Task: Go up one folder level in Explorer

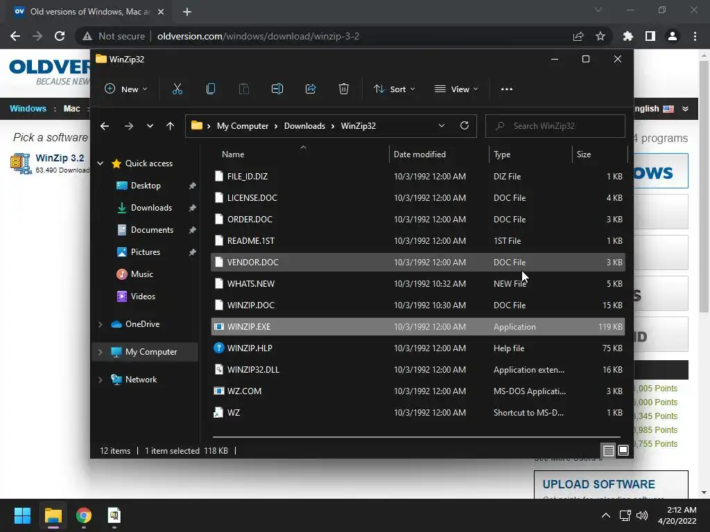Action: (171, 126)
